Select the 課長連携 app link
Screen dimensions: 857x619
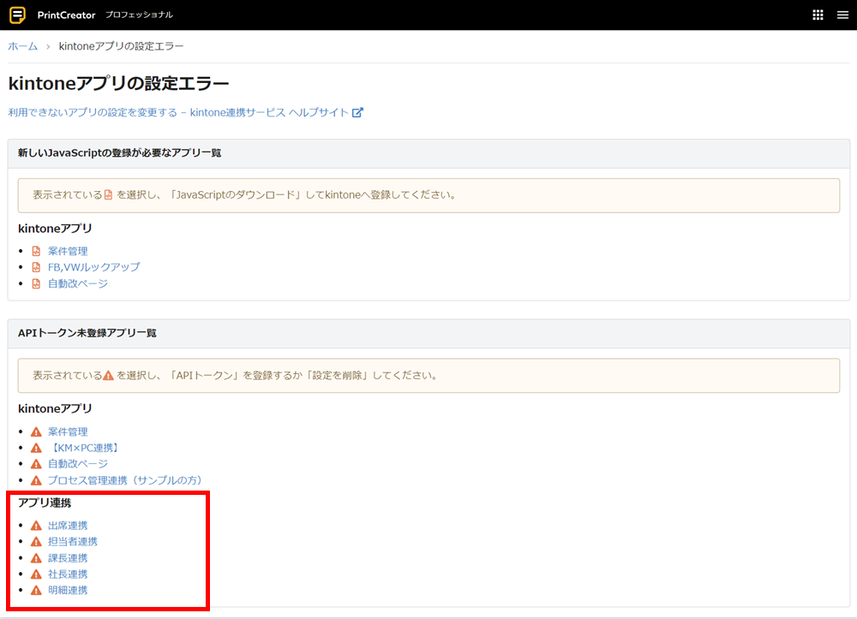click(x=68, y=558)
